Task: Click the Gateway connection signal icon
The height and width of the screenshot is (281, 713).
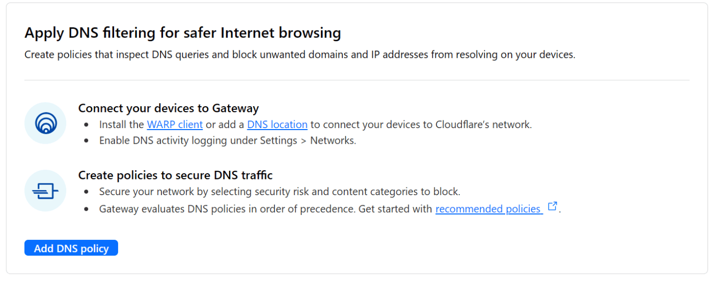Action: (45, 123)
